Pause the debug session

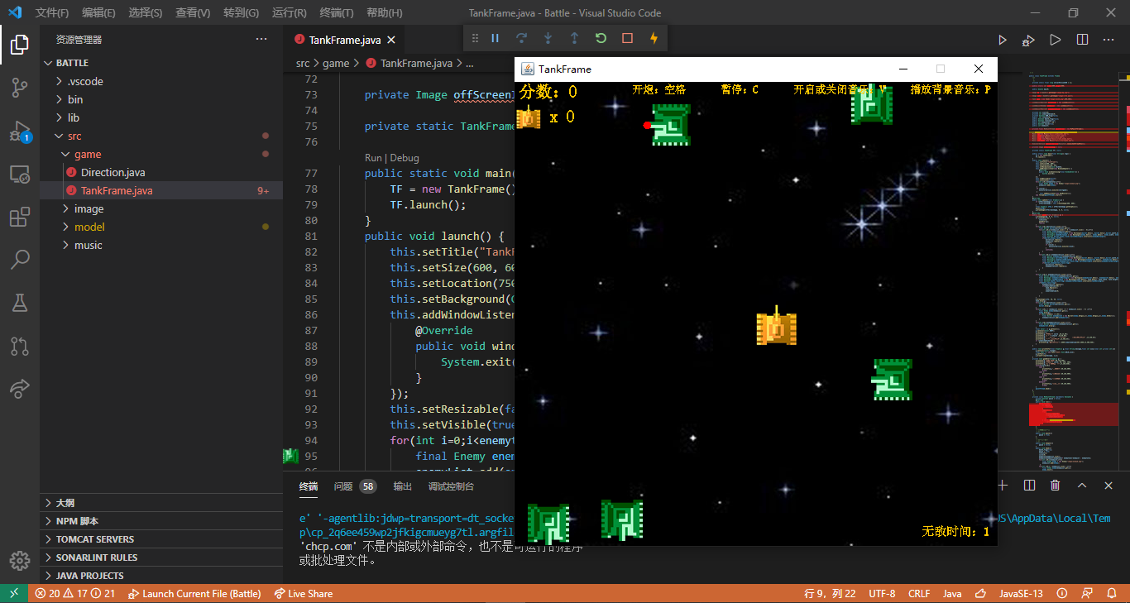coord(495,38)
